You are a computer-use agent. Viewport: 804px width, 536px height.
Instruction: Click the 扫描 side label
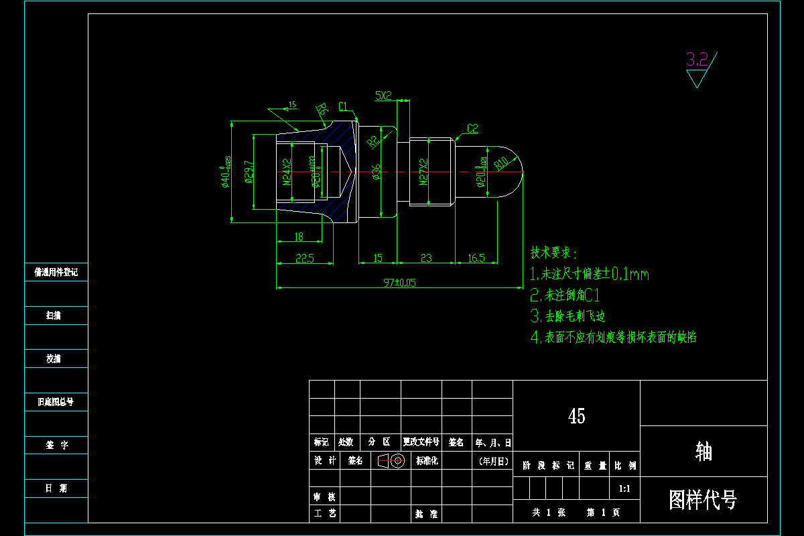pos(54,316)
